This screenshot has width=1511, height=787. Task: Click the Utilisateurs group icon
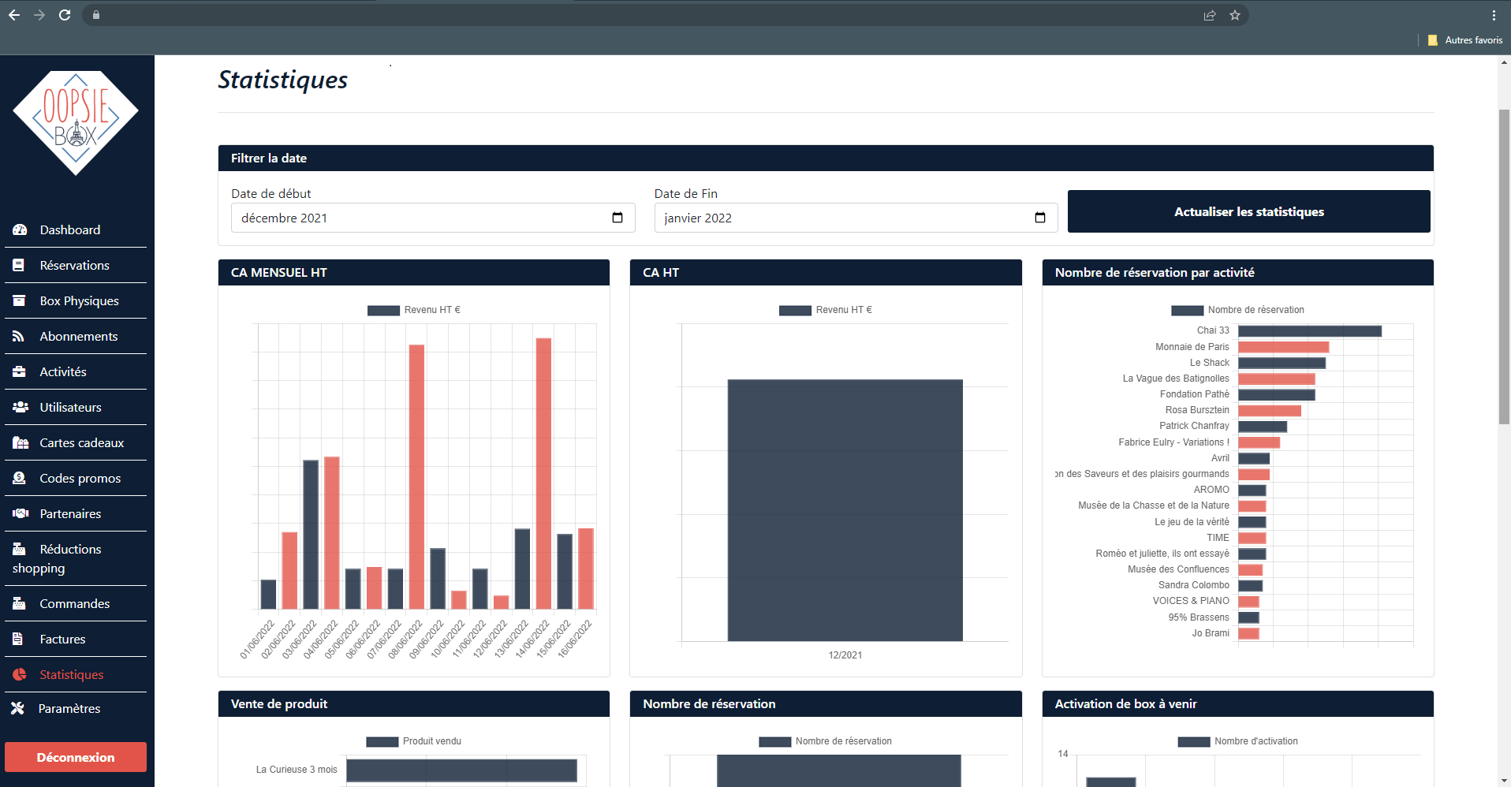pos(21,408)
